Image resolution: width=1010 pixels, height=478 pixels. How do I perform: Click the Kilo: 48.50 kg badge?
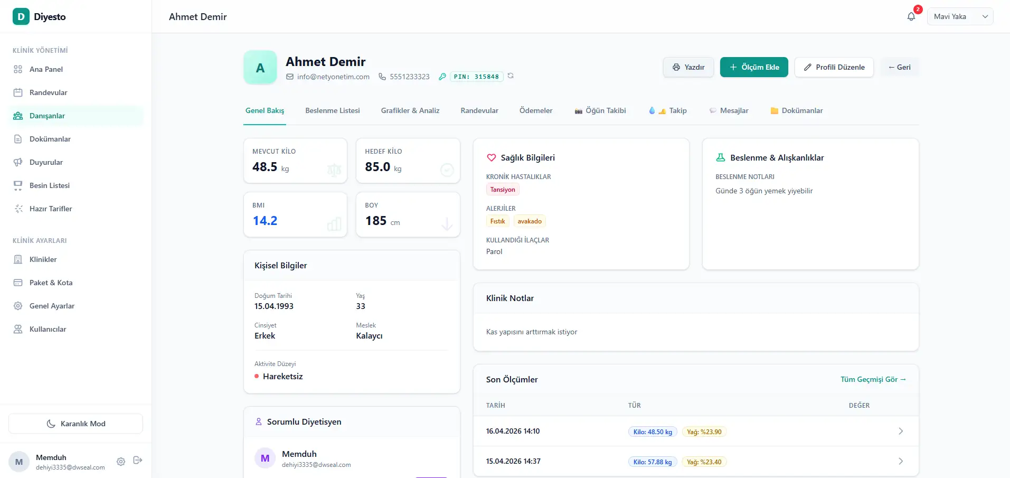point(653,432)
